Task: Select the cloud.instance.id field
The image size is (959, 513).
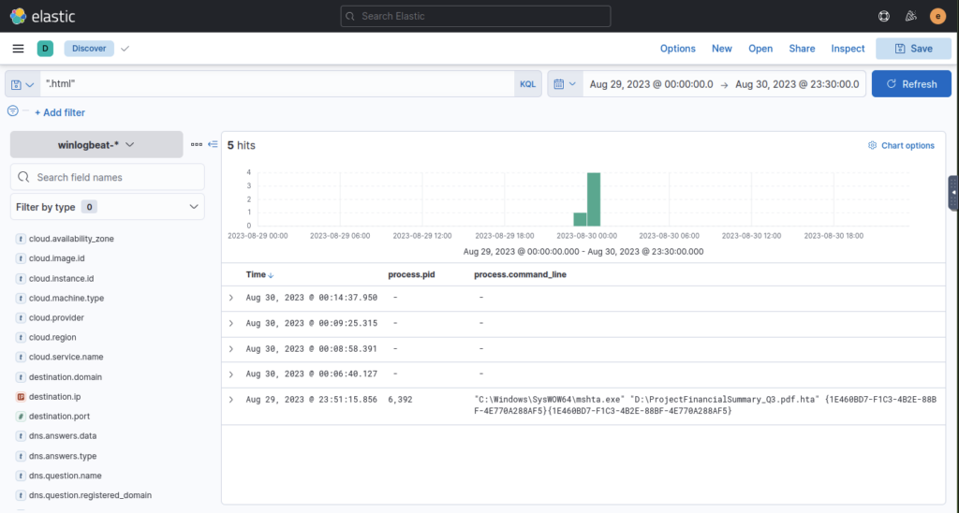Action: click(x=61, y=279)
